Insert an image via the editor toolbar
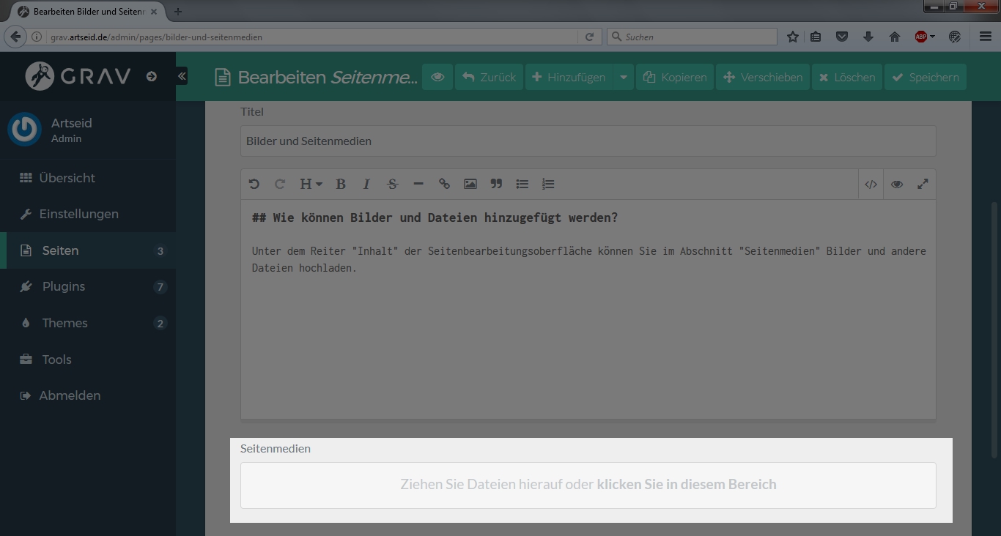 click(x=470, y=185)
